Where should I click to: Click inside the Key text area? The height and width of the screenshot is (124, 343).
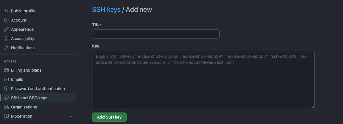203,83
